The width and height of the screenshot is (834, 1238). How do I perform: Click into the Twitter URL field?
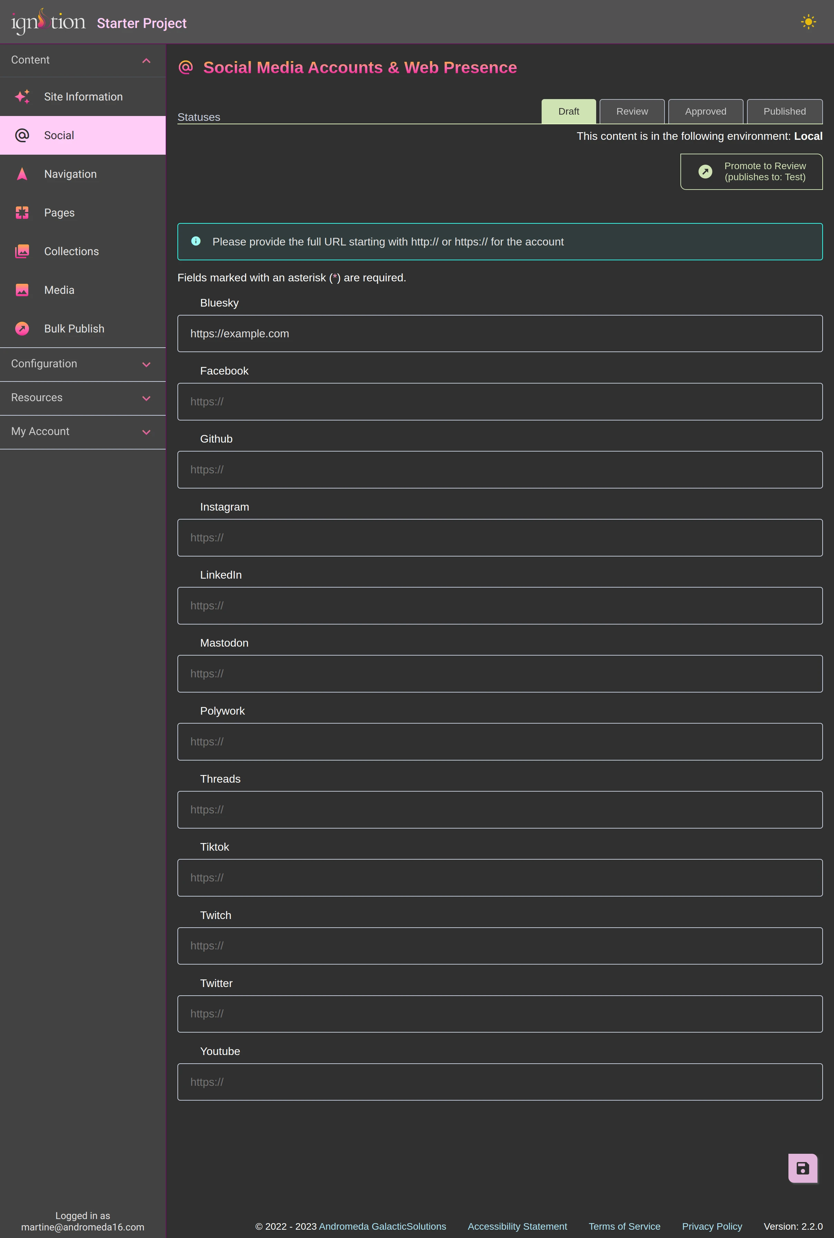pos(500,1014)
